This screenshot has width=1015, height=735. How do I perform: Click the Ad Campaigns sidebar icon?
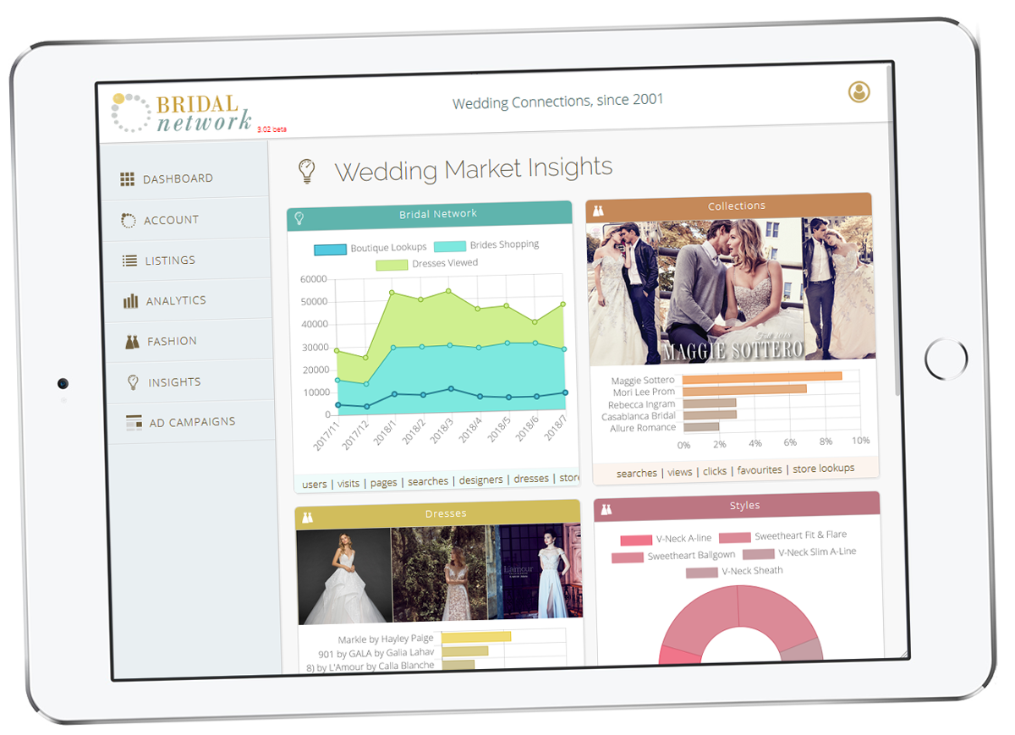coord(134,422)
